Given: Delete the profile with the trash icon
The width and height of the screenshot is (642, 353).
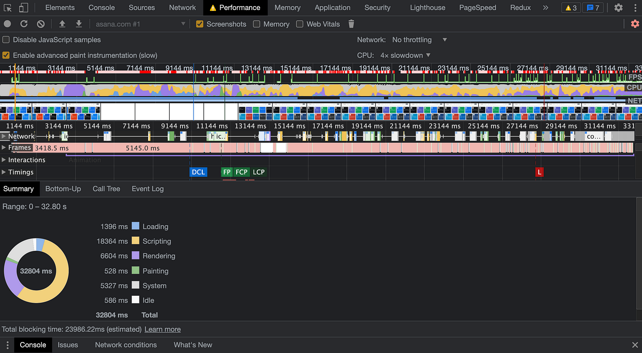Looking at the screenshot, I should coord(351,24).
